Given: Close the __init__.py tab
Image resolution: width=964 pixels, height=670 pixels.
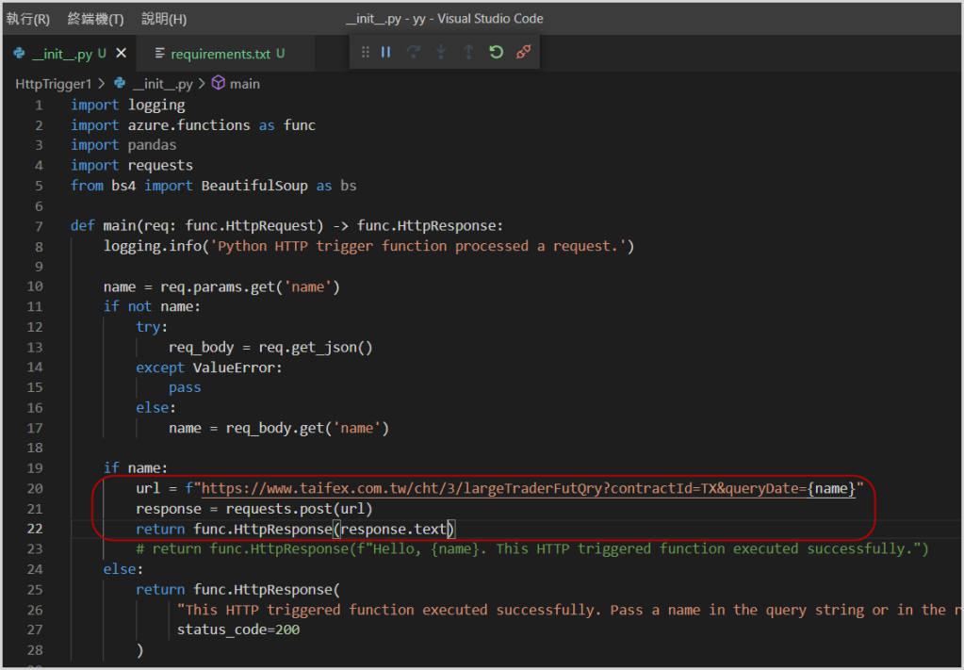Looking at the screenshot, I should [121, 54].
